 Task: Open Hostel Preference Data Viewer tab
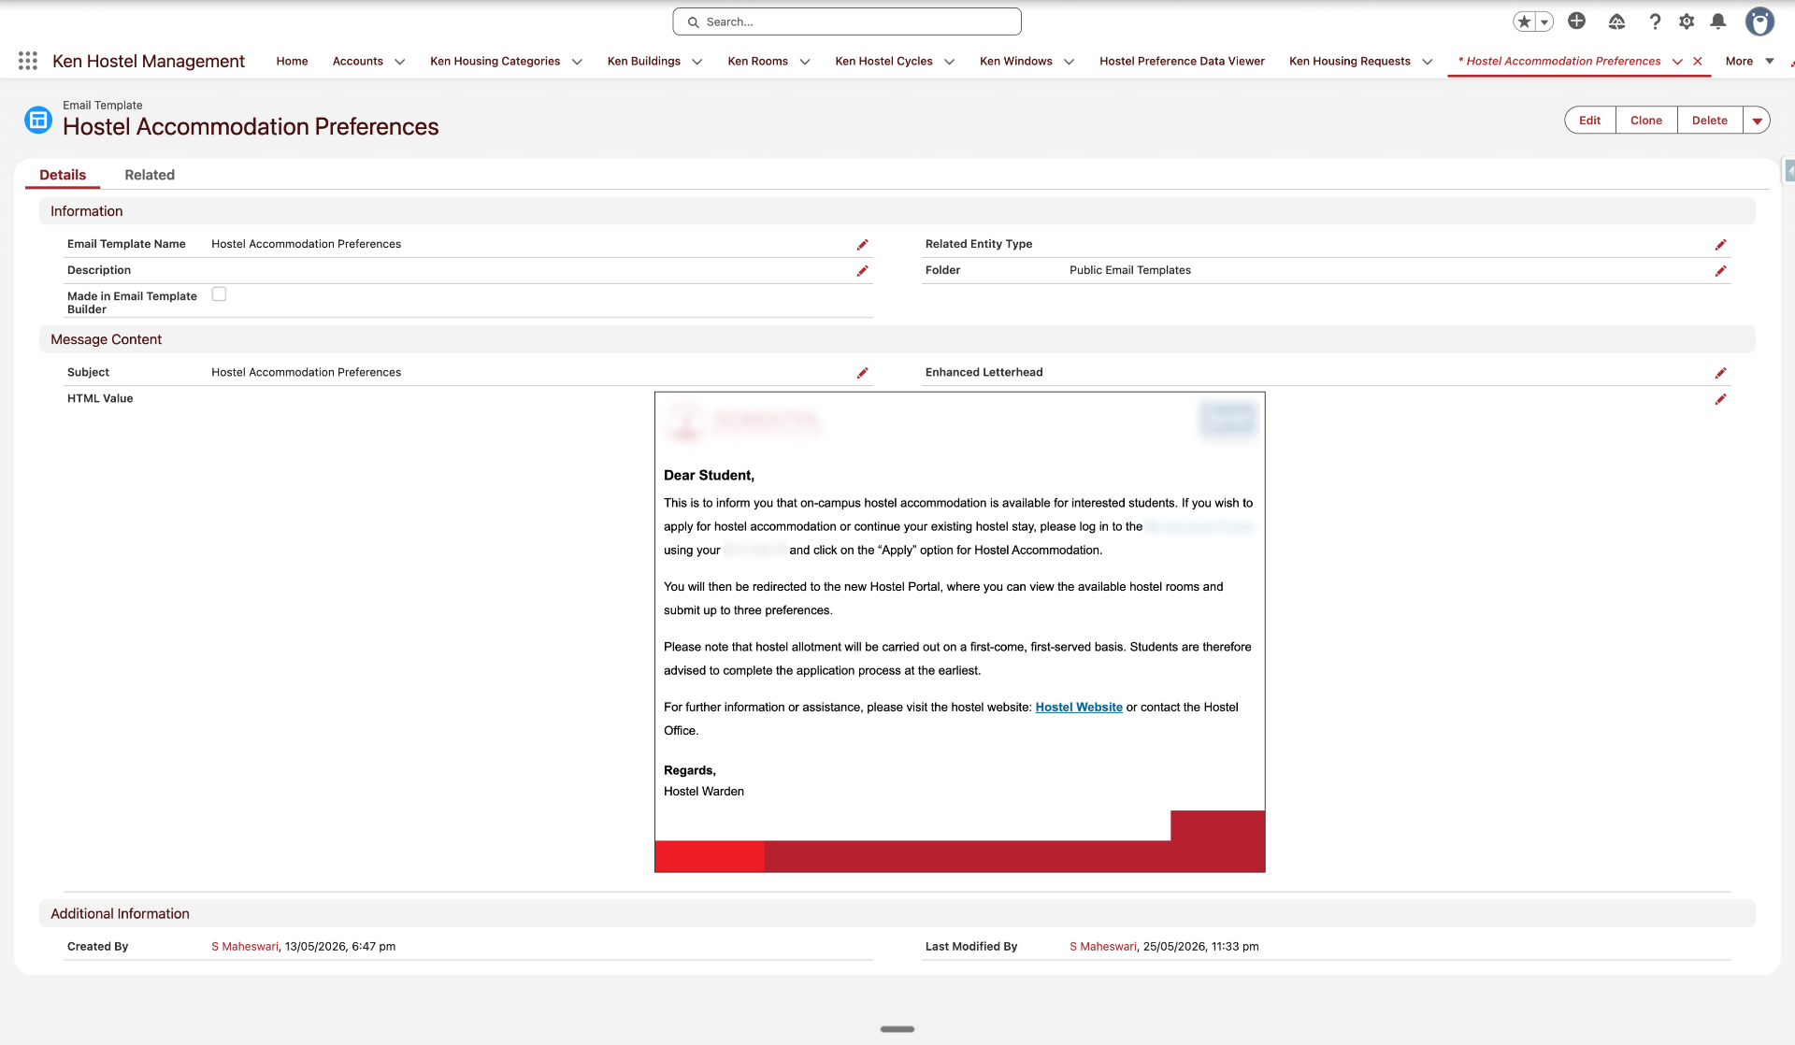1182,62
